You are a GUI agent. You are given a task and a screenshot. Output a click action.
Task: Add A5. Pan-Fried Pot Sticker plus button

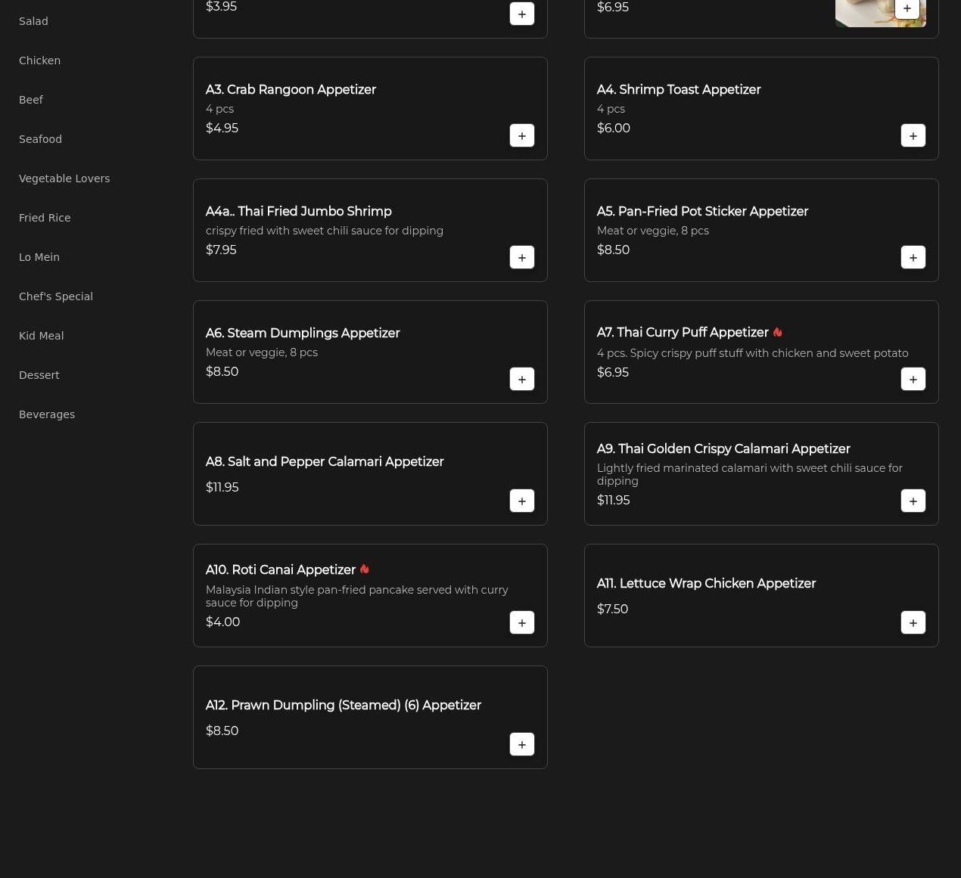913,257
